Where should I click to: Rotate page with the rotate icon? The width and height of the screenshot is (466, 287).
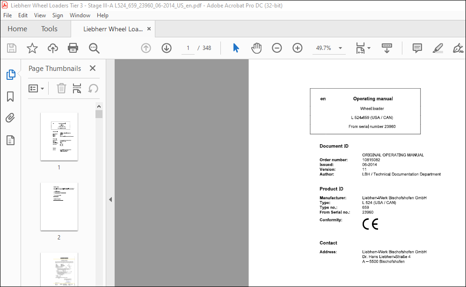click(93, 88)
